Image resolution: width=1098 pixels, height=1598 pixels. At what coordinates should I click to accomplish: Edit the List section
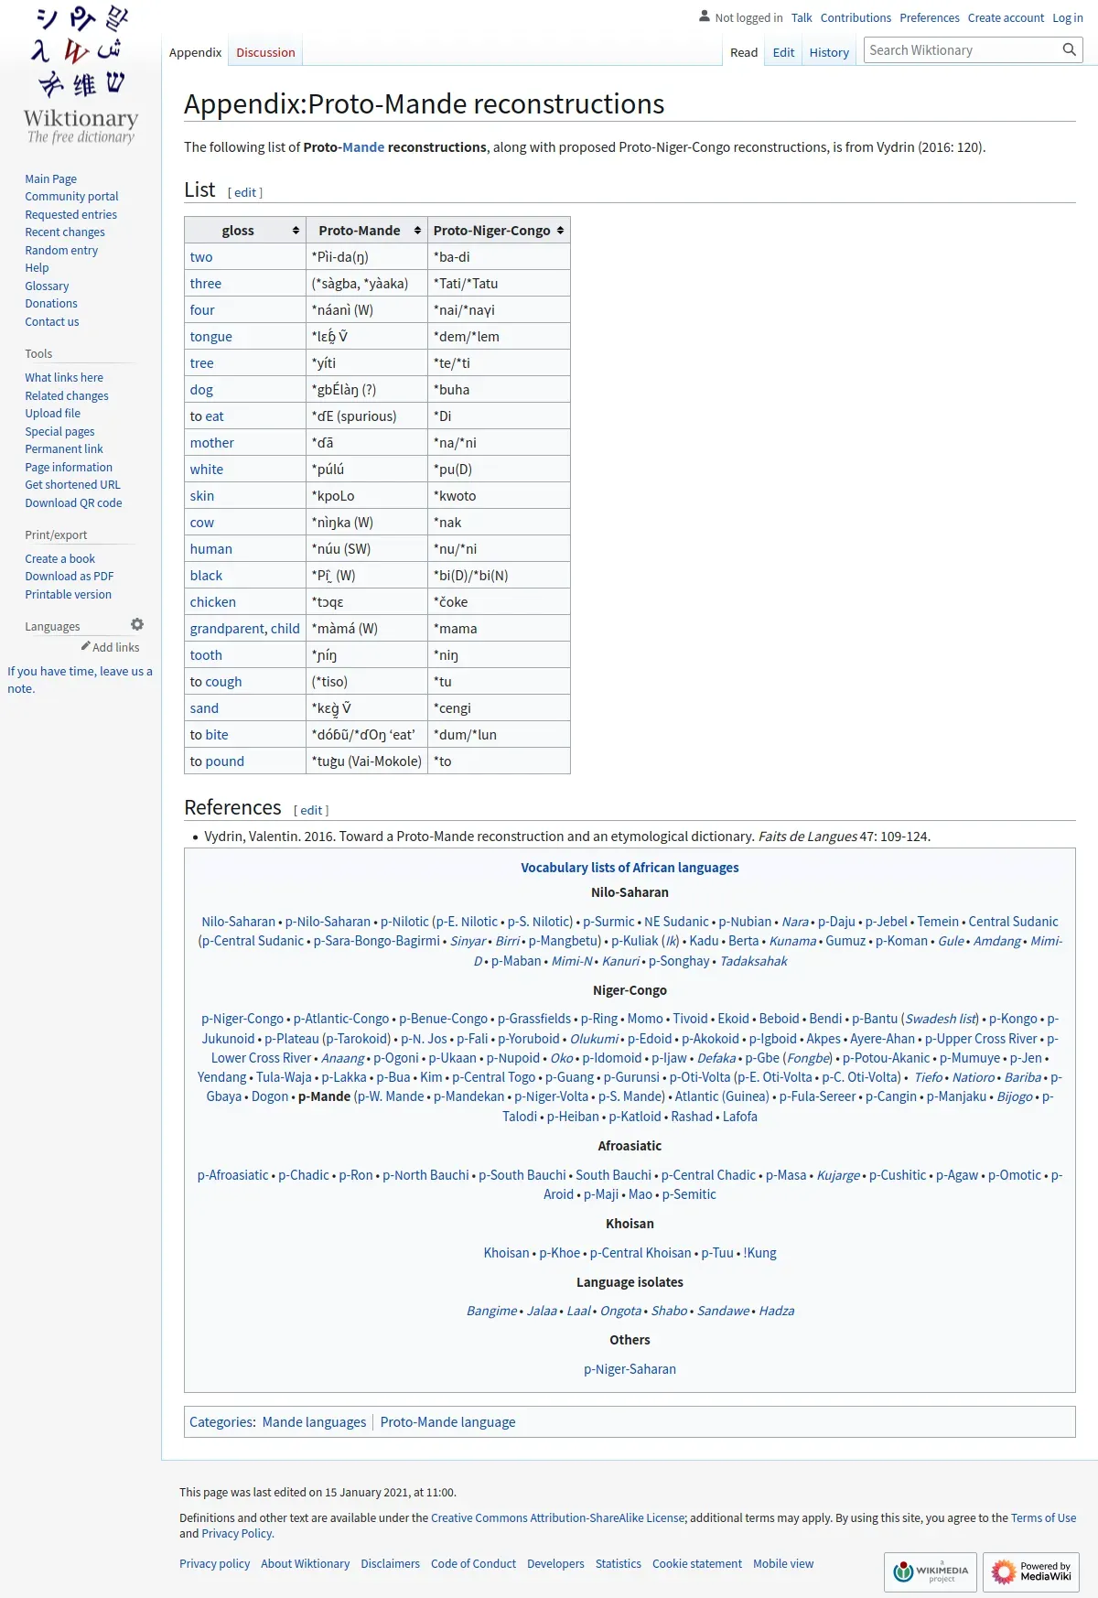pos(245,192)
